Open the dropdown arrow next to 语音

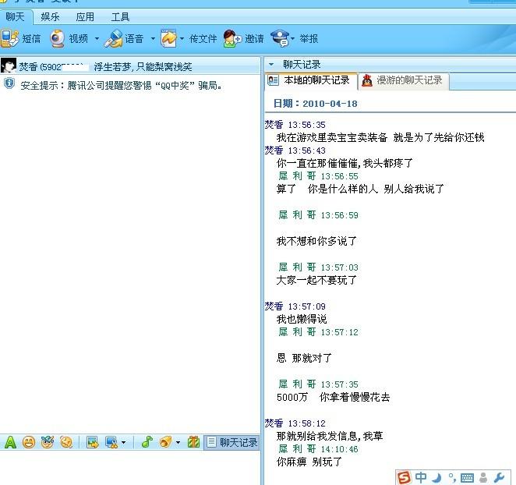pos(153,38)
